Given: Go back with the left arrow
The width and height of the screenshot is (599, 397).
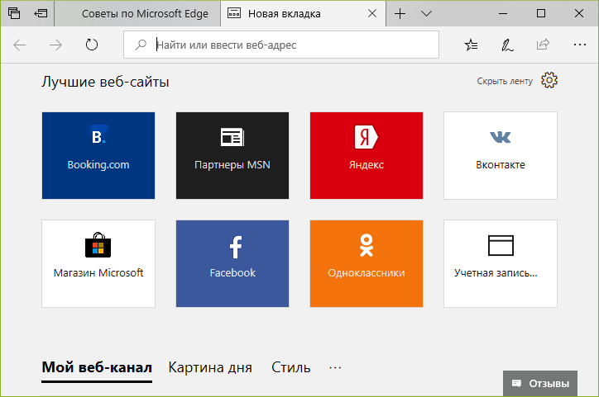Looking at the screenshot, I should [x=20, y=45].
